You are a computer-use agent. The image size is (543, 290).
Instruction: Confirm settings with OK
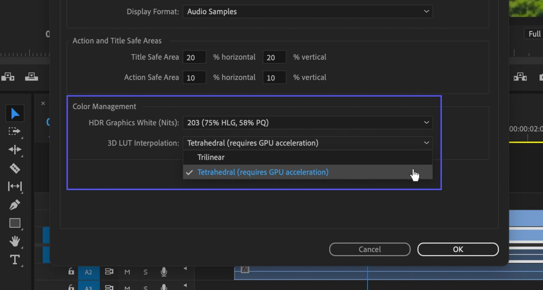[x=458, y=249]
